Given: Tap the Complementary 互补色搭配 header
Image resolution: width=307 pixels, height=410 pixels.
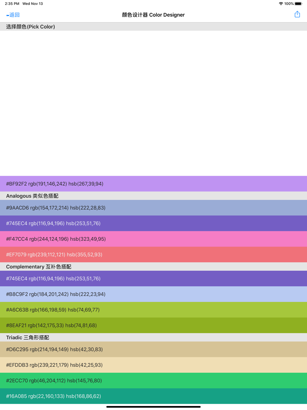Looking at the screenshot, I should point(153,266).
